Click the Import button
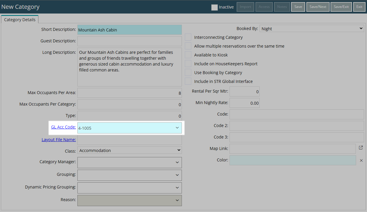The height and width of the screenshot is (212, 367). click(245, 7)
